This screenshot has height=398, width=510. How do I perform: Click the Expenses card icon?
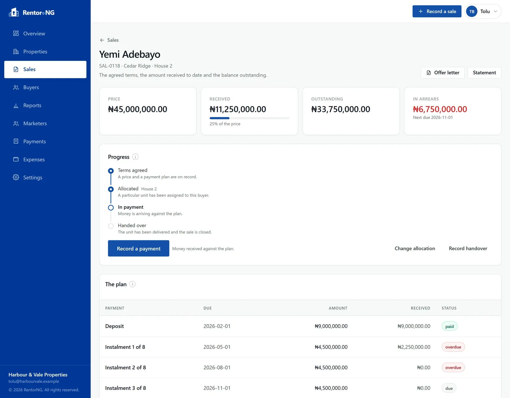point(16,159)
